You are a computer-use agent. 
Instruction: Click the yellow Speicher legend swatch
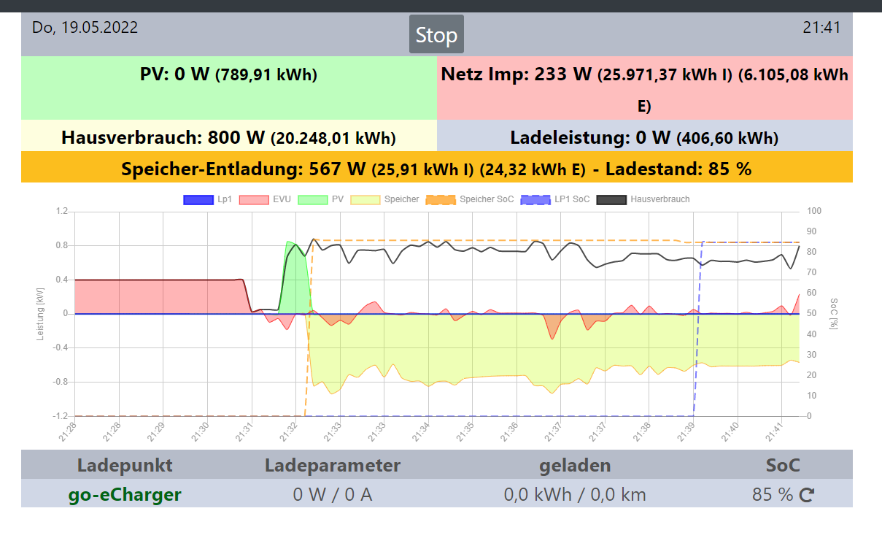(x=365, y=199)
